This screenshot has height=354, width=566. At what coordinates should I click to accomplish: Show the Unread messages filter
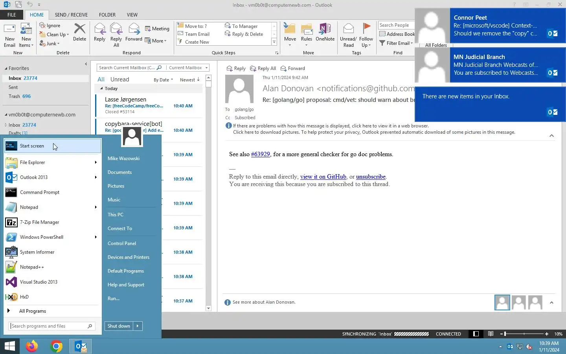(x=120, y=79)
